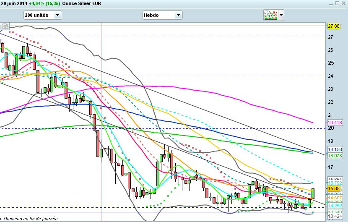Click the 22 value on price axis
Image resolution: width=348 pixels, height=222 pixels.
click(330, 102)
